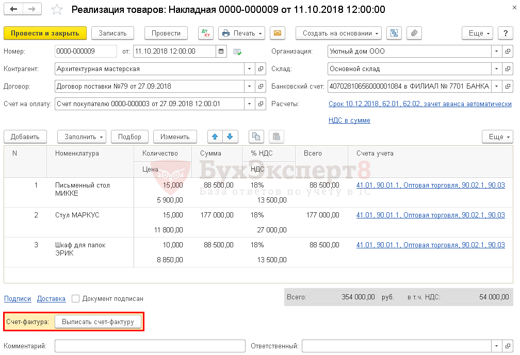Click the document structure icon near paperclip
The width and height of the screenshot is (520, 355).
(394, 33)
